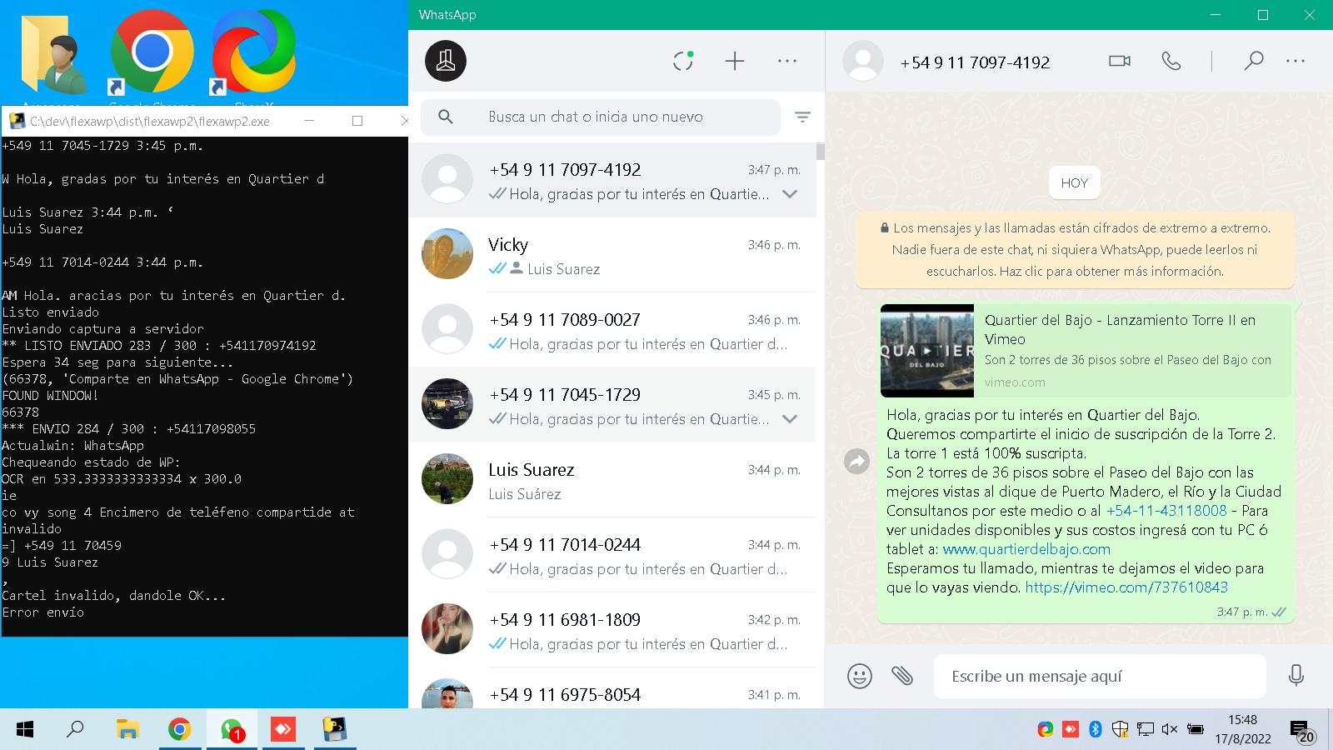This screenshot has height=750, width=1333.
Task: Maximize the flexawp2.exe console window
Action: 357,121
